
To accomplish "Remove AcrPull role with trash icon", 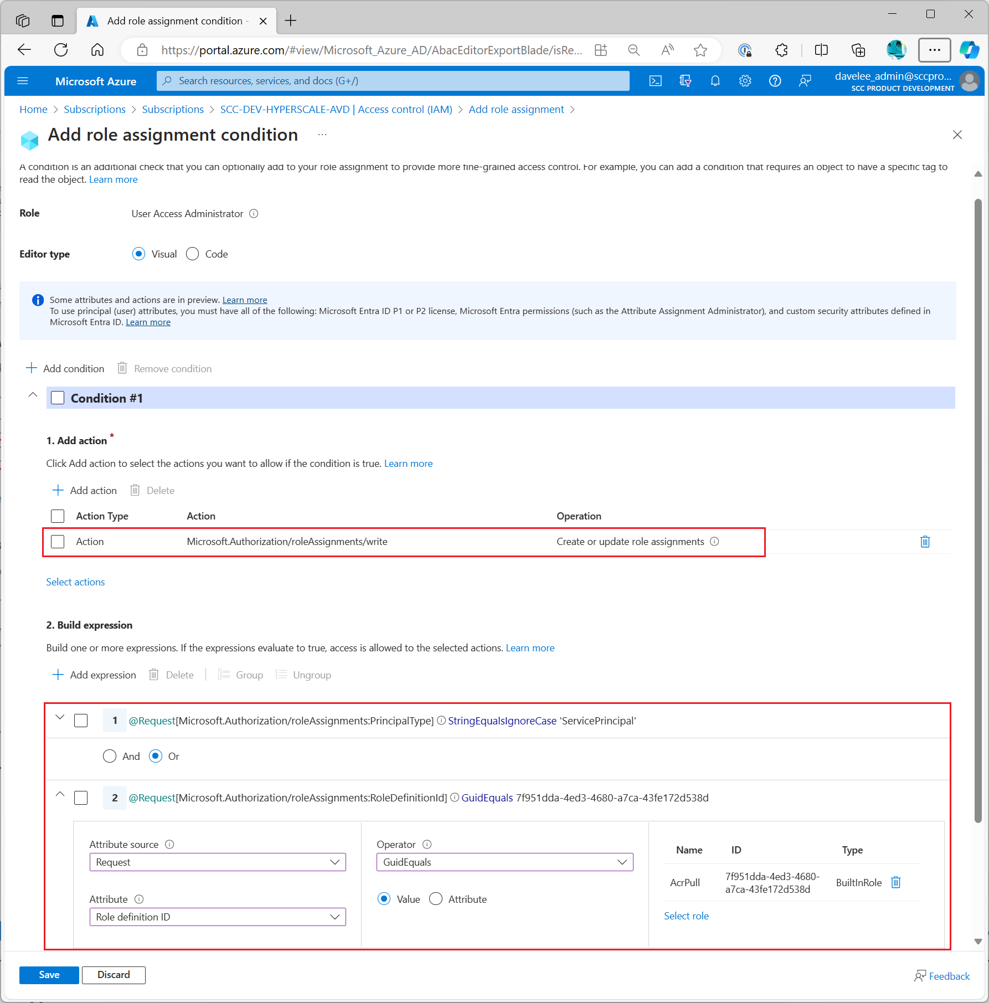I will point(895,882).
